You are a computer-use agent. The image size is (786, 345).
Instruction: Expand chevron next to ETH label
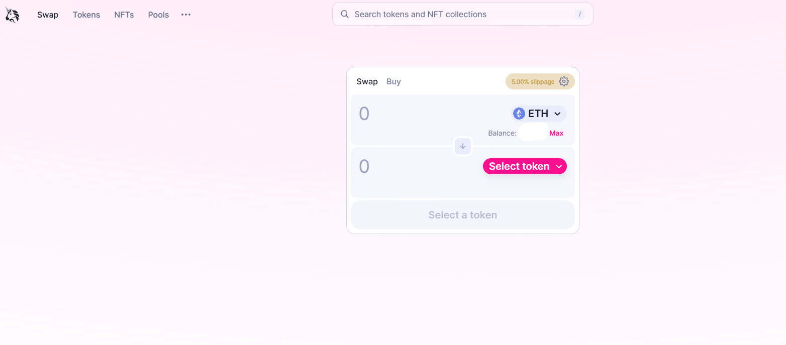[557, 114]
